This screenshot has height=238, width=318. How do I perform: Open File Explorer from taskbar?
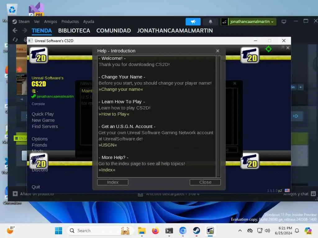pyautogui.click(x=142, y=231)
